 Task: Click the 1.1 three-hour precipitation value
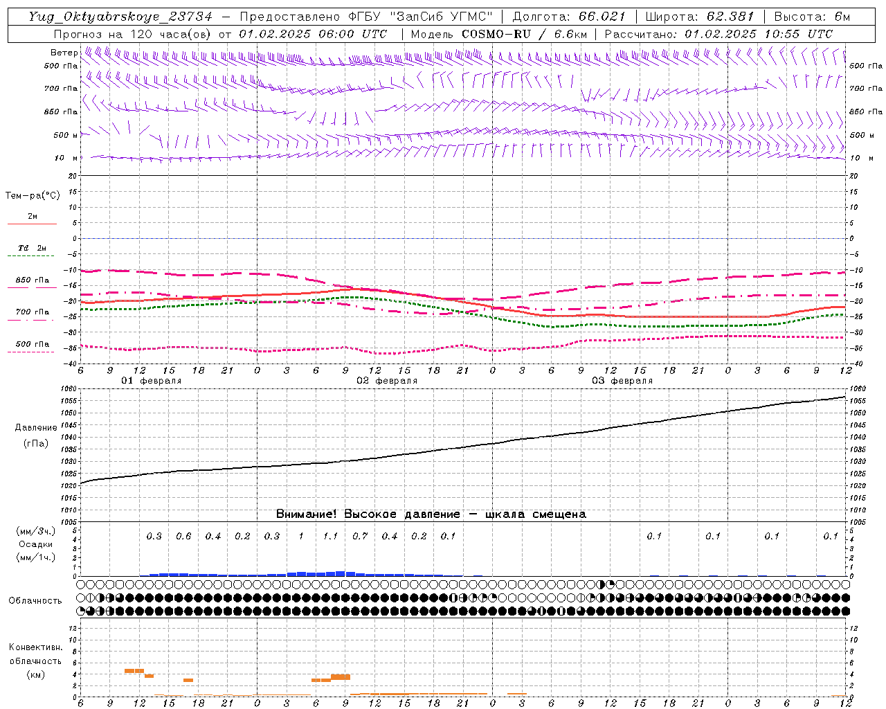click(330, 537)
